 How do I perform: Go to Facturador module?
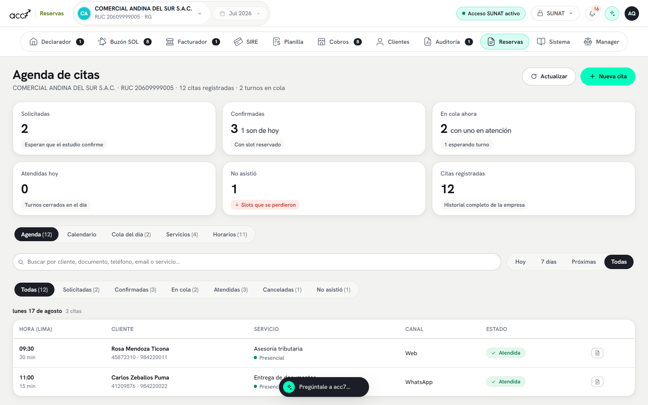[x=192, y=42]
